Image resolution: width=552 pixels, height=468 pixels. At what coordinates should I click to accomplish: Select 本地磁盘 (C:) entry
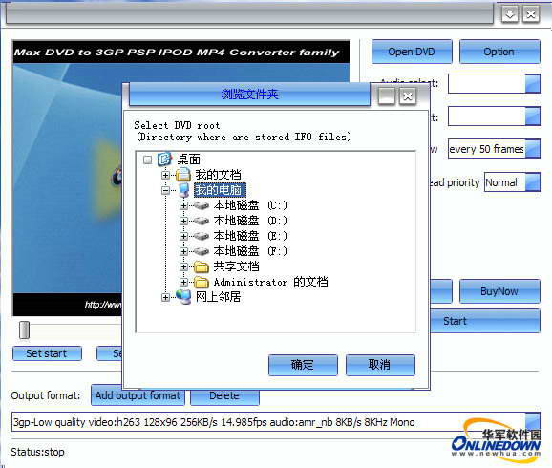pos(250,205)
